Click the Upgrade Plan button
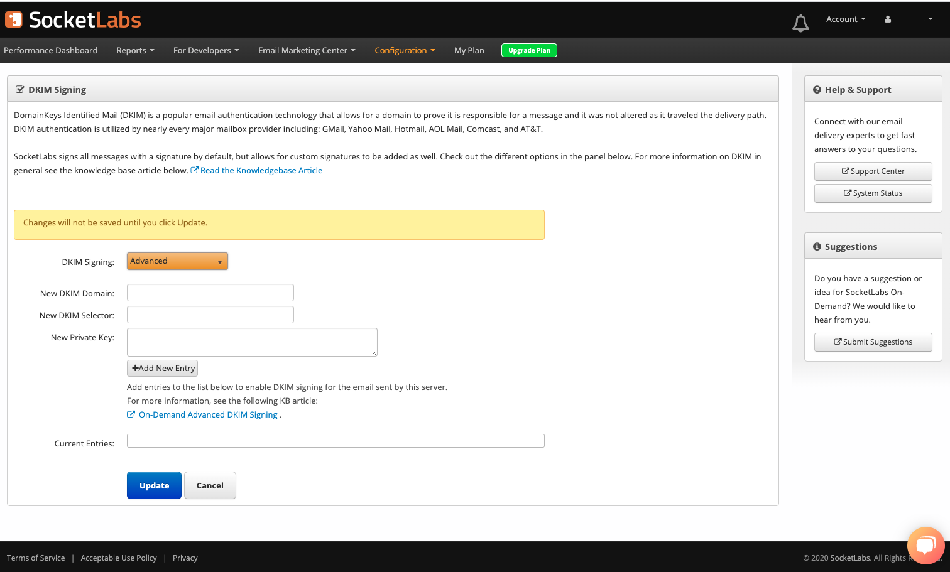950x572 pixels. pos(529,51)
